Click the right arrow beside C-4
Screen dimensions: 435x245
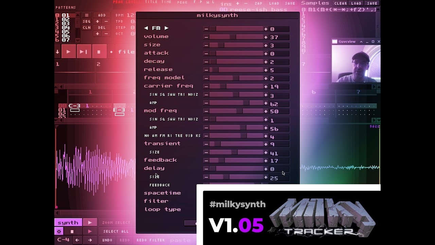[90, 240]
